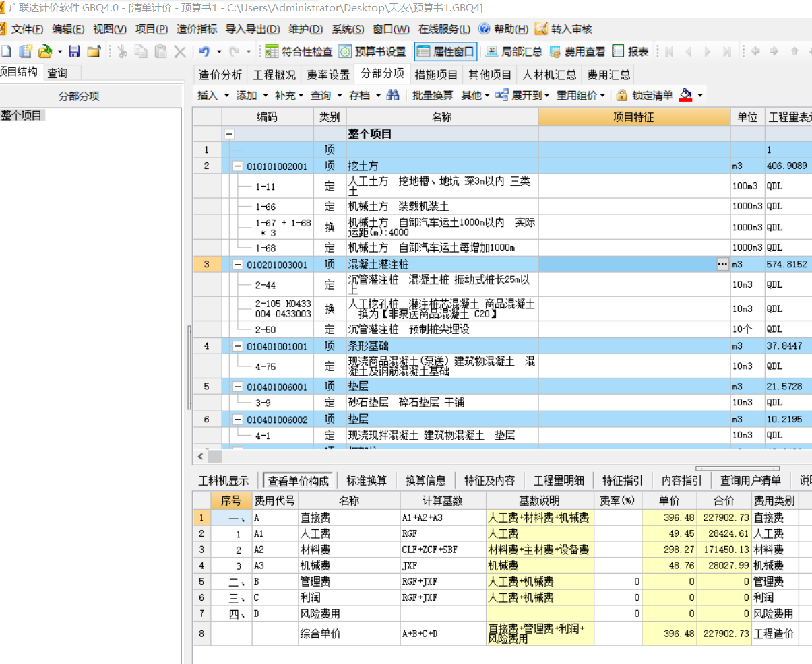Screen dimensions: 812x664
Task: Open 局部汇总 partial summary
Action: tap(513, 52)
